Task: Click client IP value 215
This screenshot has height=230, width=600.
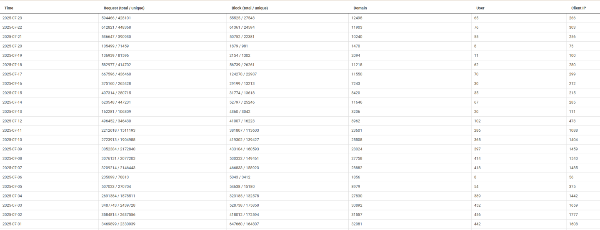Action: pos(572,93)
